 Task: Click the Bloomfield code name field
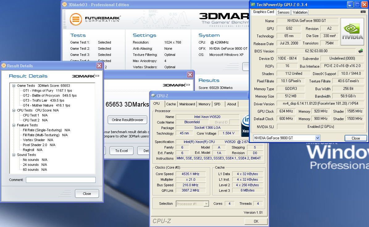tap(192, 122)
